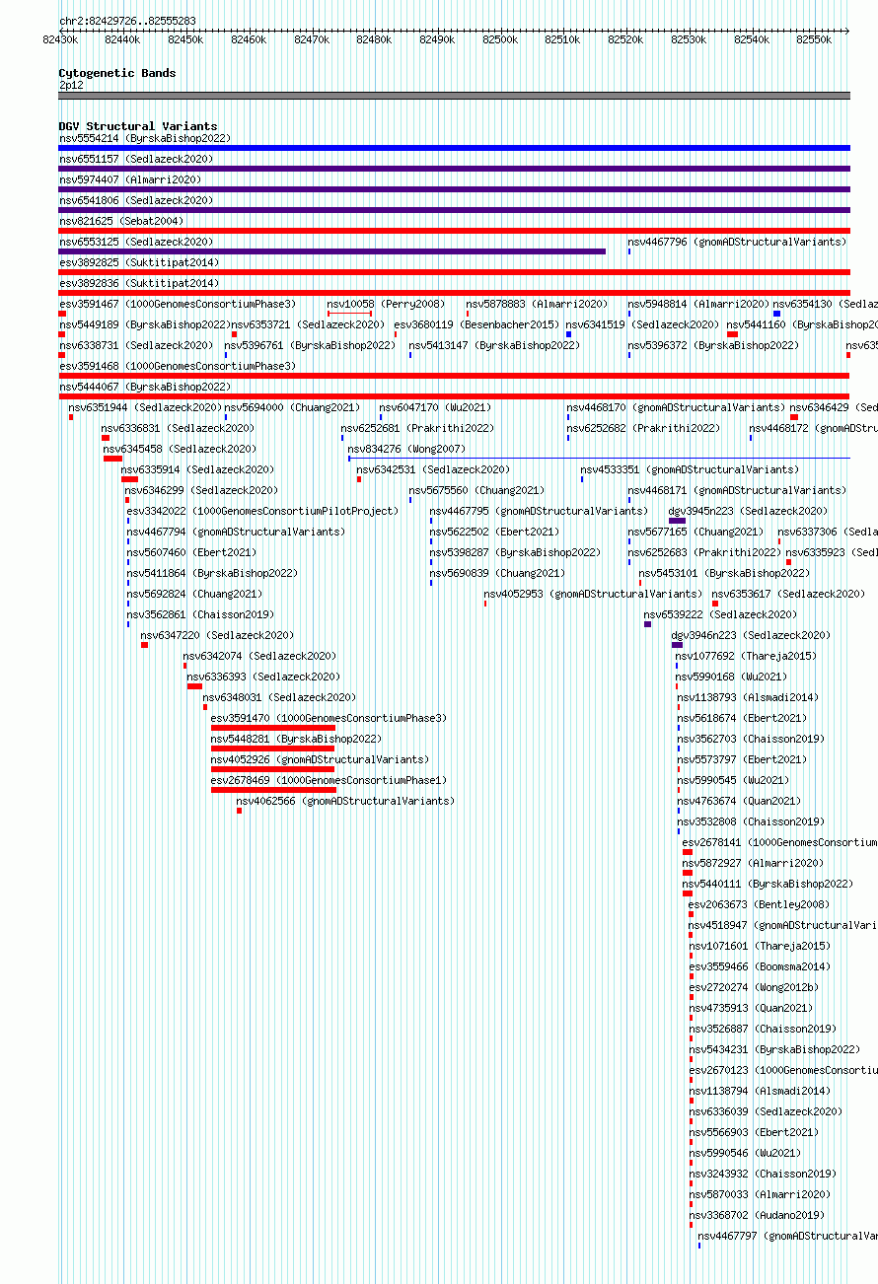
Task: Select esv3892836 (Suktitipat2014) label
Action: click(x=139, y=284)
